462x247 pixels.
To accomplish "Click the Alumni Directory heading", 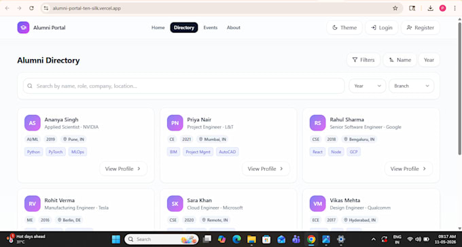I will [48, 61].
